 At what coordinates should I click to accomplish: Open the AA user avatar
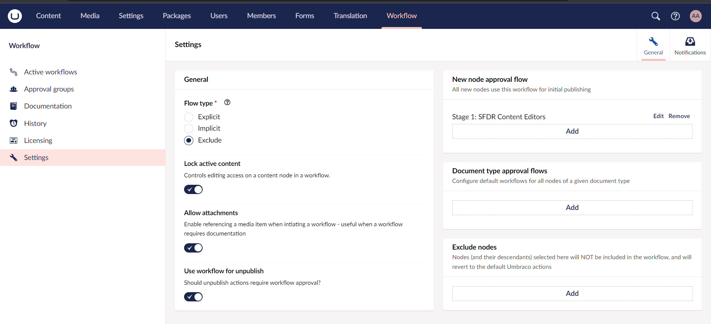point(696,16)
